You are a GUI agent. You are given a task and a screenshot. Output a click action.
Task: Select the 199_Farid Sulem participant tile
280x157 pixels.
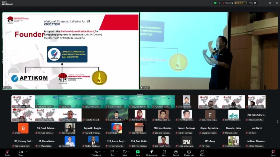click(46, 102)
